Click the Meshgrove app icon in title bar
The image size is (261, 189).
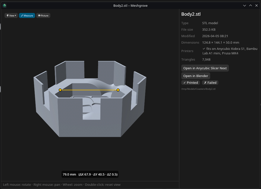click(4, 6)
